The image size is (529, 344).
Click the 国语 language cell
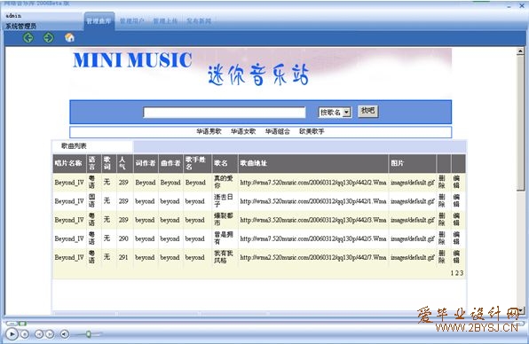[91, 200]
